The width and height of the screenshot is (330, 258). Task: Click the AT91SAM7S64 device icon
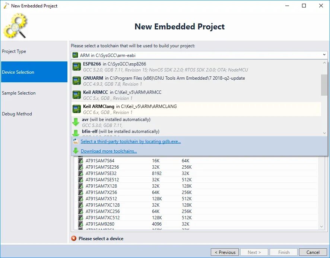coord(80,160)
